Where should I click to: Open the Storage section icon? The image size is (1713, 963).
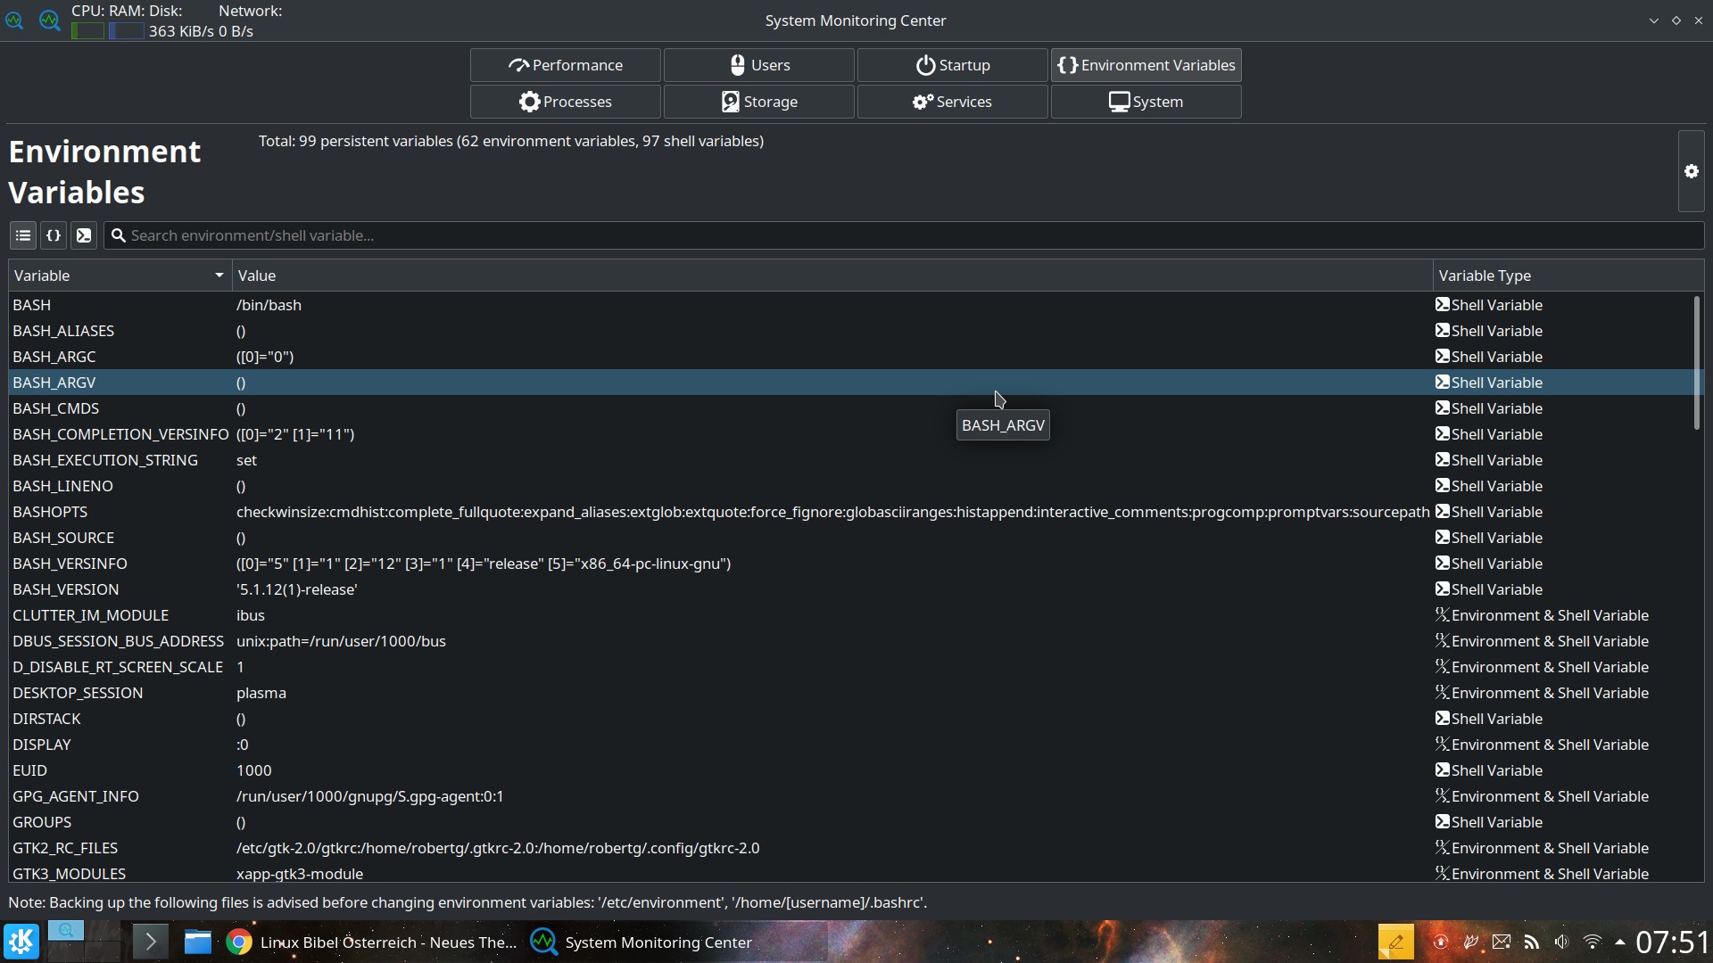click(729, 102)
